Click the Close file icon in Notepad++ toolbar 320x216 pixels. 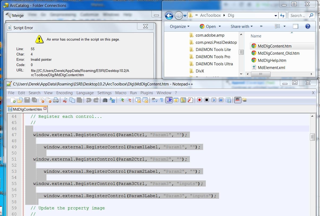click(41, 100)
